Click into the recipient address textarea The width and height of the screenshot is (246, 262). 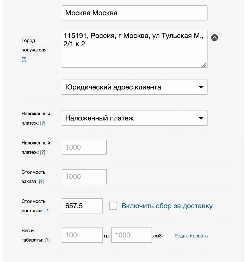pyautogui.click(x=134, y=53)
